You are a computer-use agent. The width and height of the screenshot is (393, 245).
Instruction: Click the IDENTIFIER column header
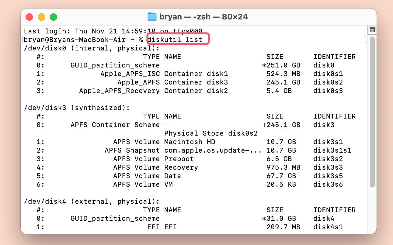(334, 57)
